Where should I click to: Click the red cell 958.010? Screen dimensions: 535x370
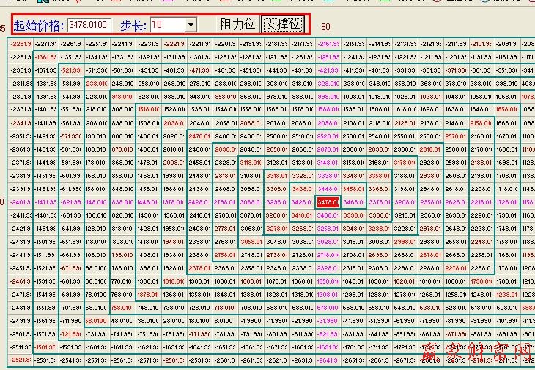pyautogui.click(x=225, y=97)
